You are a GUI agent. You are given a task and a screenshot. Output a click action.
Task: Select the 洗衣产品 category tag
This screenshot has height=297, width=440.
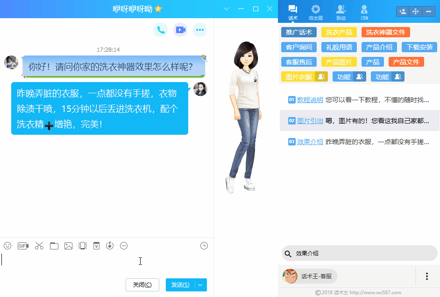point(339,32)
